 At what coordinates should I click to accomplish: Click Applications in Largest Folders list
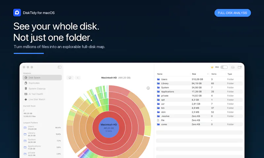click(42, 147)
